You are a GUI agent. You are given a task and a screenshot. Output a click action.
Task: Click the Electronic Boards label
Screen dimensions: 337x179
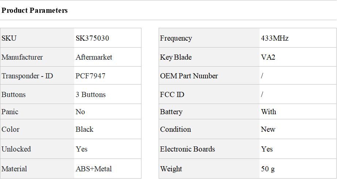[x=188, y=149]
